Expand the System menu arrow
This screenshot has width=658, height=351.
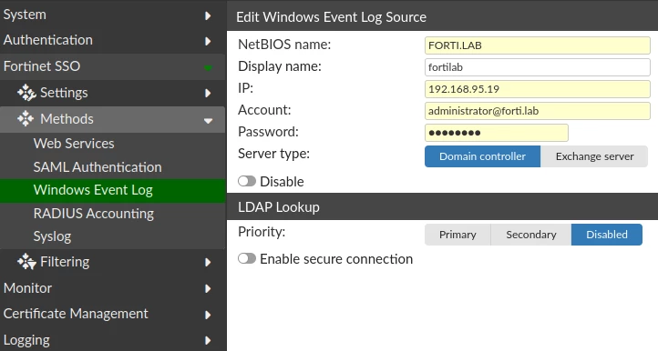pyautogui.click(x=208, y=15)
